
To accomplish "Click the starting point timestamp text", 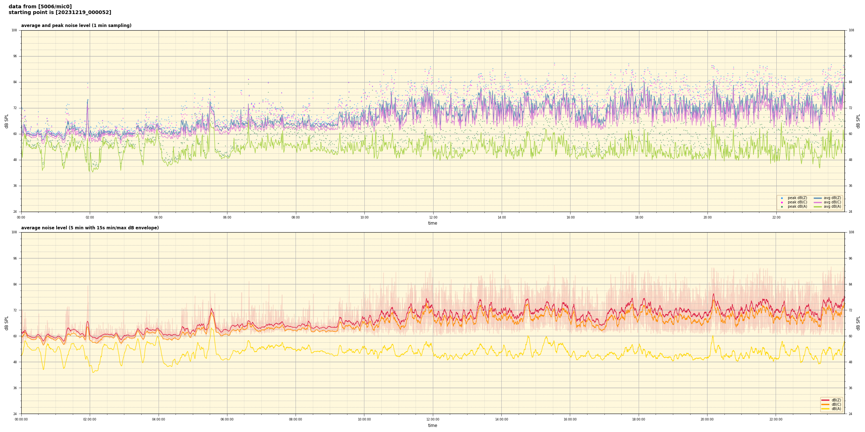I will pyautogui.click(x=60, y=13).
